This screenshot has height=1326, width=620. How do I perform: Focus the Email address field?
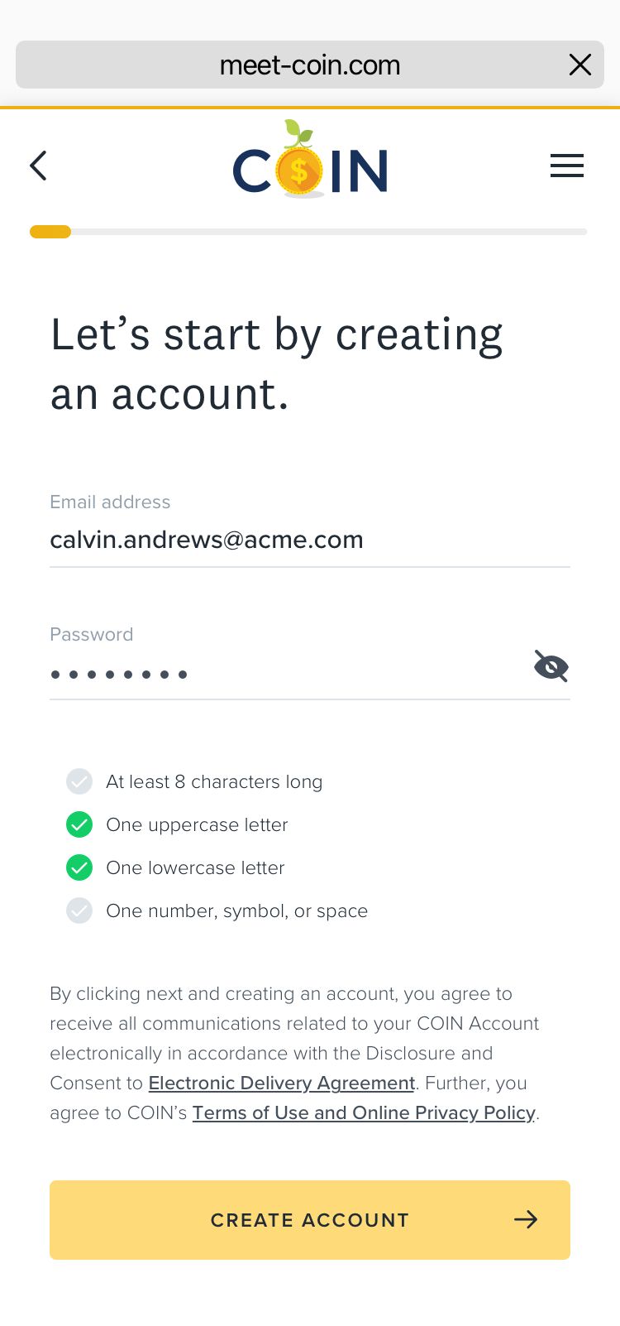[x=309, y=540]
